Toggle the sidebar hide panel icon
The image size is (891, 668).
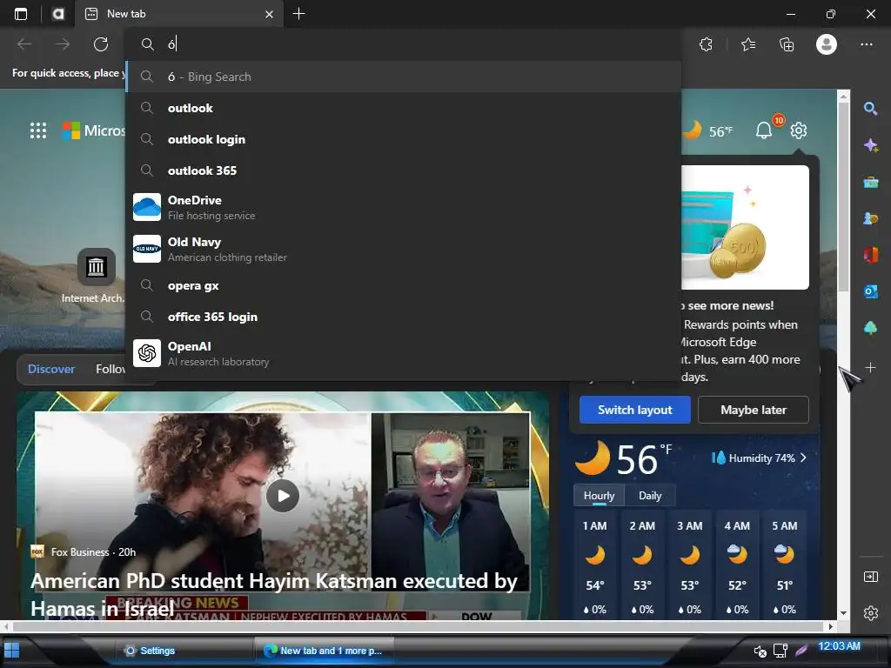[870, 578]
